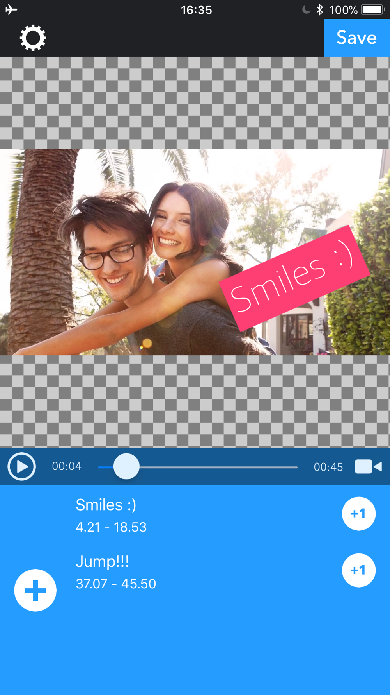Tap the battery indicator icon
This screenshot has height=695, width=390.
[373, 9]
